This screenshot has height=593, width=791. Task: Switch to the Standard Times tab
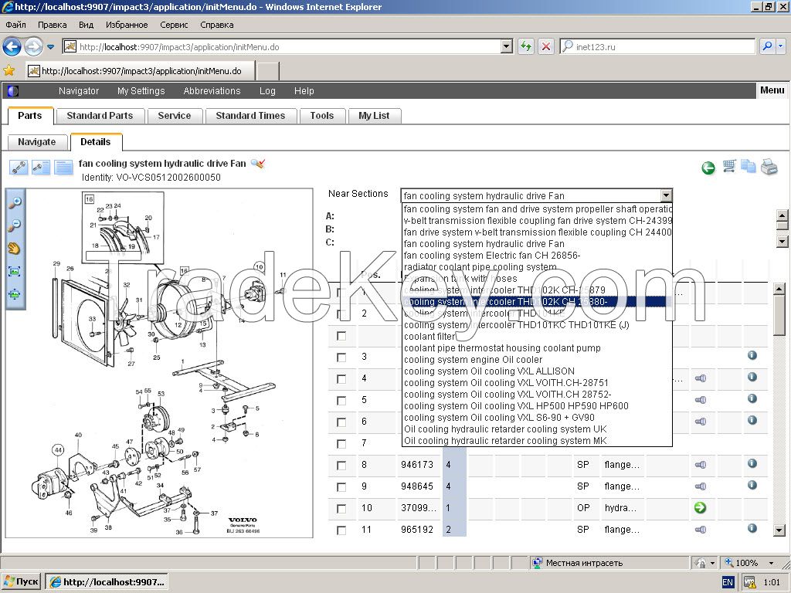coord(251,116)
